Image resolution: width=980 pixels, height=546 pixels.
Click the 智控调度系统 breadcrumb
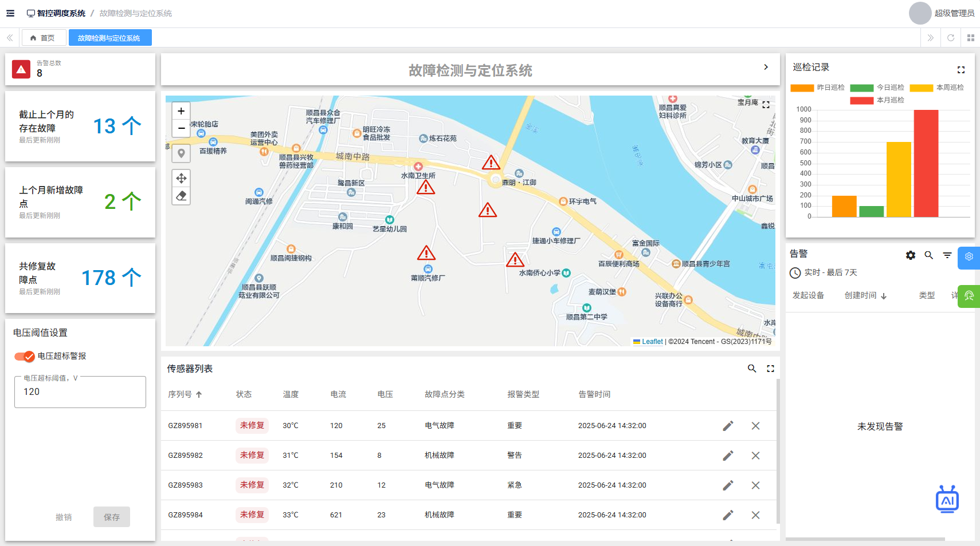(56, 13)
